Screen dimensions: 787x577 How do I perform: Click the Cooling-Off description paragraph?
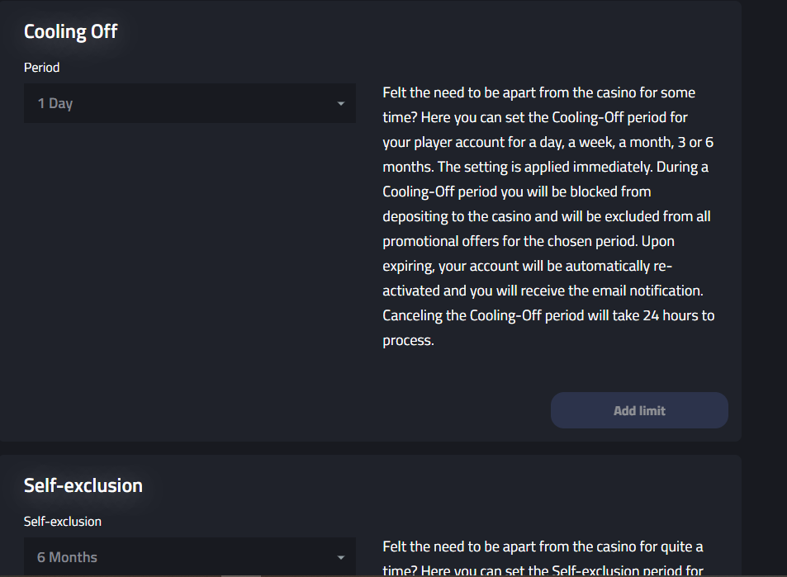pyautogui.click(x=548, y=216)
